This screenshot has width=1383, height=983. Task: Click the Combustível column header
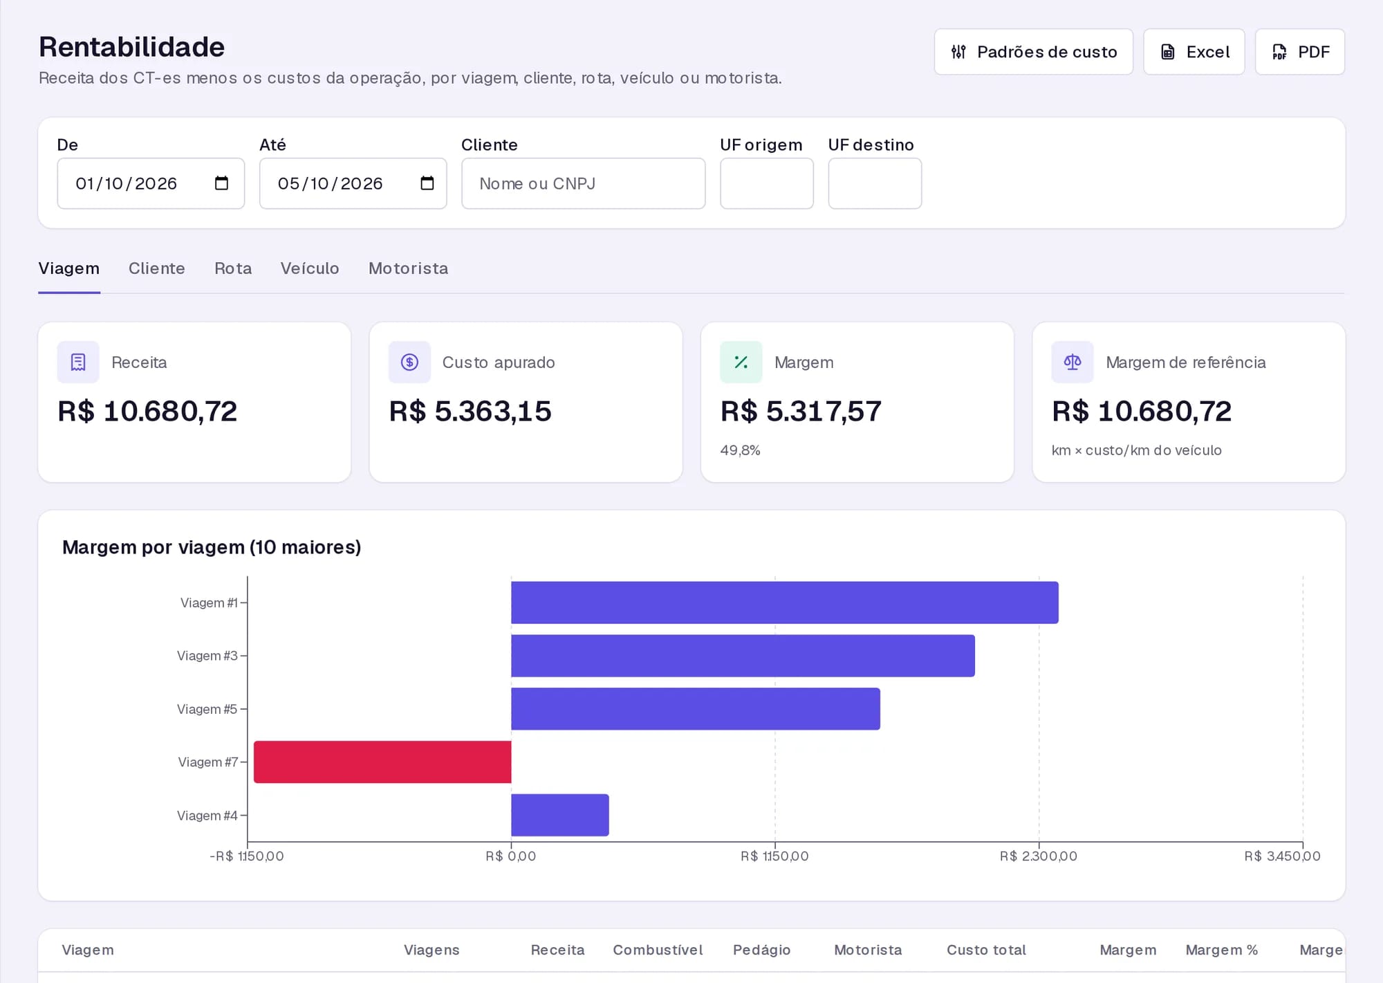coord(658,950)
